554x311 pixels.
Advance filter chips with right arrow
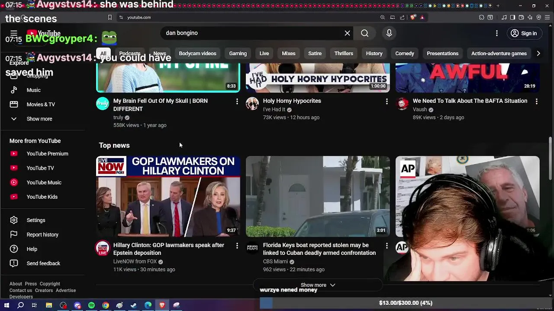[x=538, y=54]
